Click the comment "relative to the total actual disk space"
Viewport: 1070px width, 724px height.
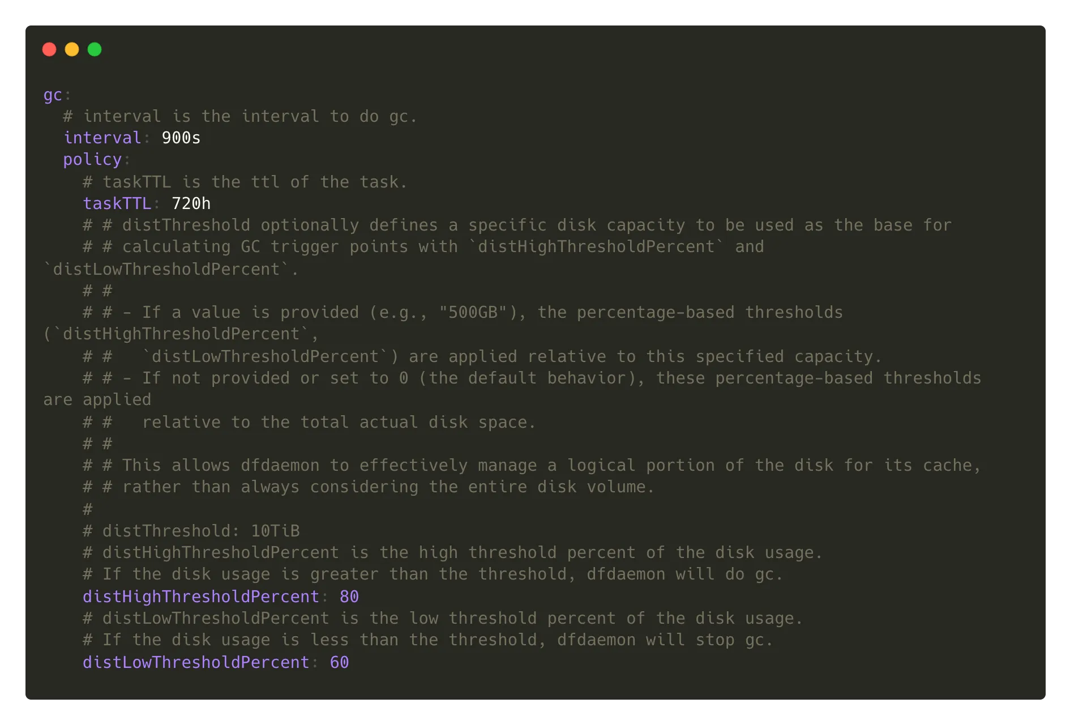pos(338,422)
